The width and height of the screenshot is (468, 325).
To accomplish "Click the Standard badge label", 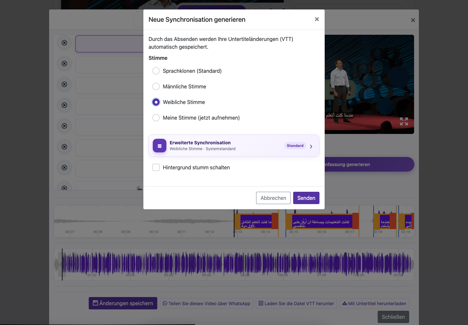I will point(295,146).
